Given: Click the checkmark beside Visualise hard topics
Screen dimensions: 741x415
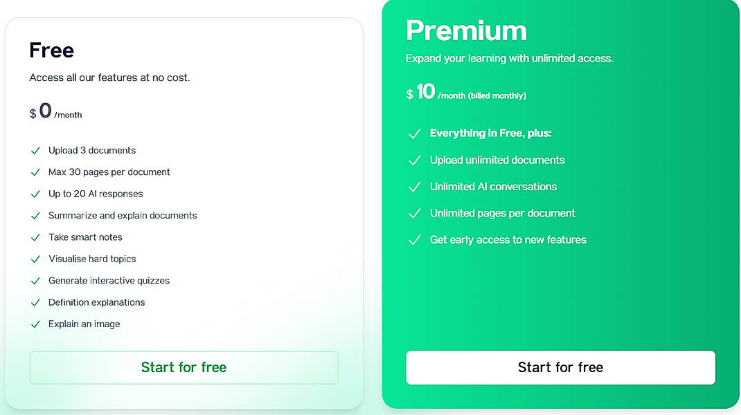Looking at the screenshot, I should [x=35, y=259].
